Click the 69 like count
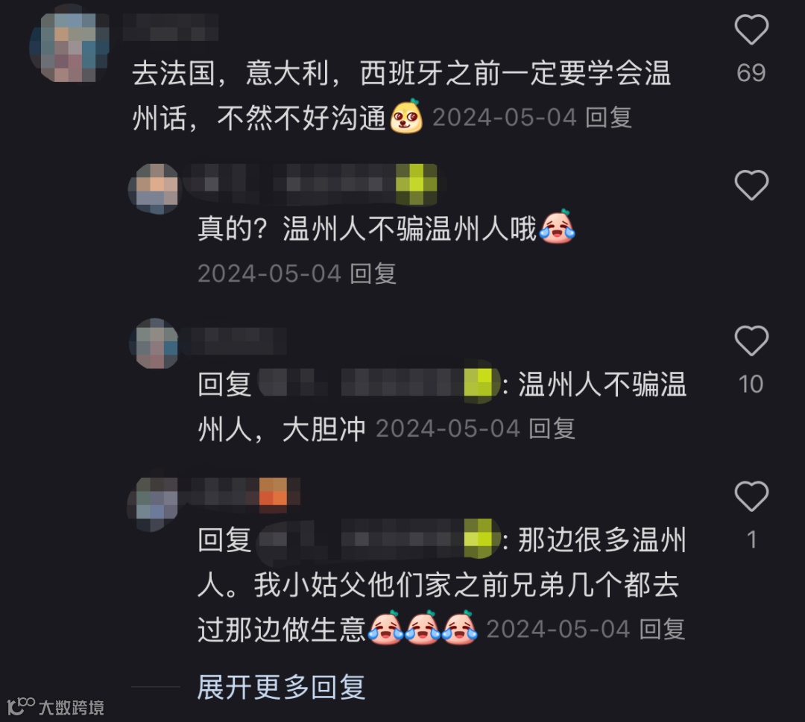The image size is (805, 722). click(x=751, y=73)
